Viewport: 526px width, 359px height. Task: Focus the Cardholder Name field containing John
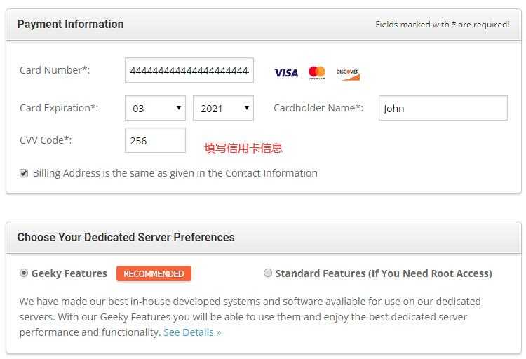click(x=443, y=108)
